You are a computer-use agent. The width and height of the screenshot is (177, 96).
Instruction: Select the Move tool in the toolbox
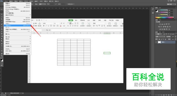click(x=2, y=9)
